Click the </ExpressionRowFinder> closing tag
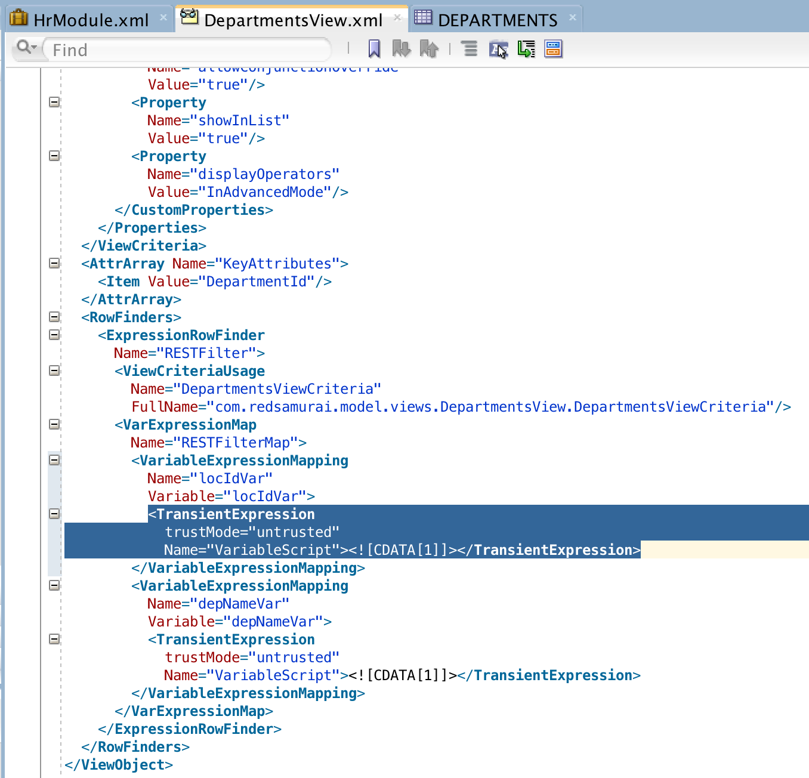809x778 pixels. (190, 729)
